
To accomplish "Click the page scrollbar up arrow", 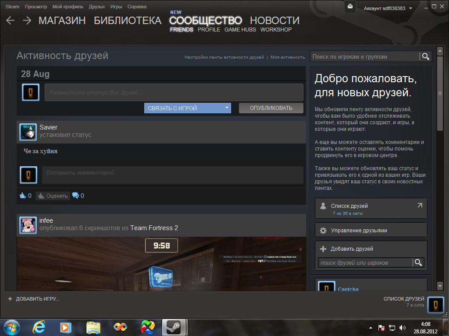I will point(440,52).
